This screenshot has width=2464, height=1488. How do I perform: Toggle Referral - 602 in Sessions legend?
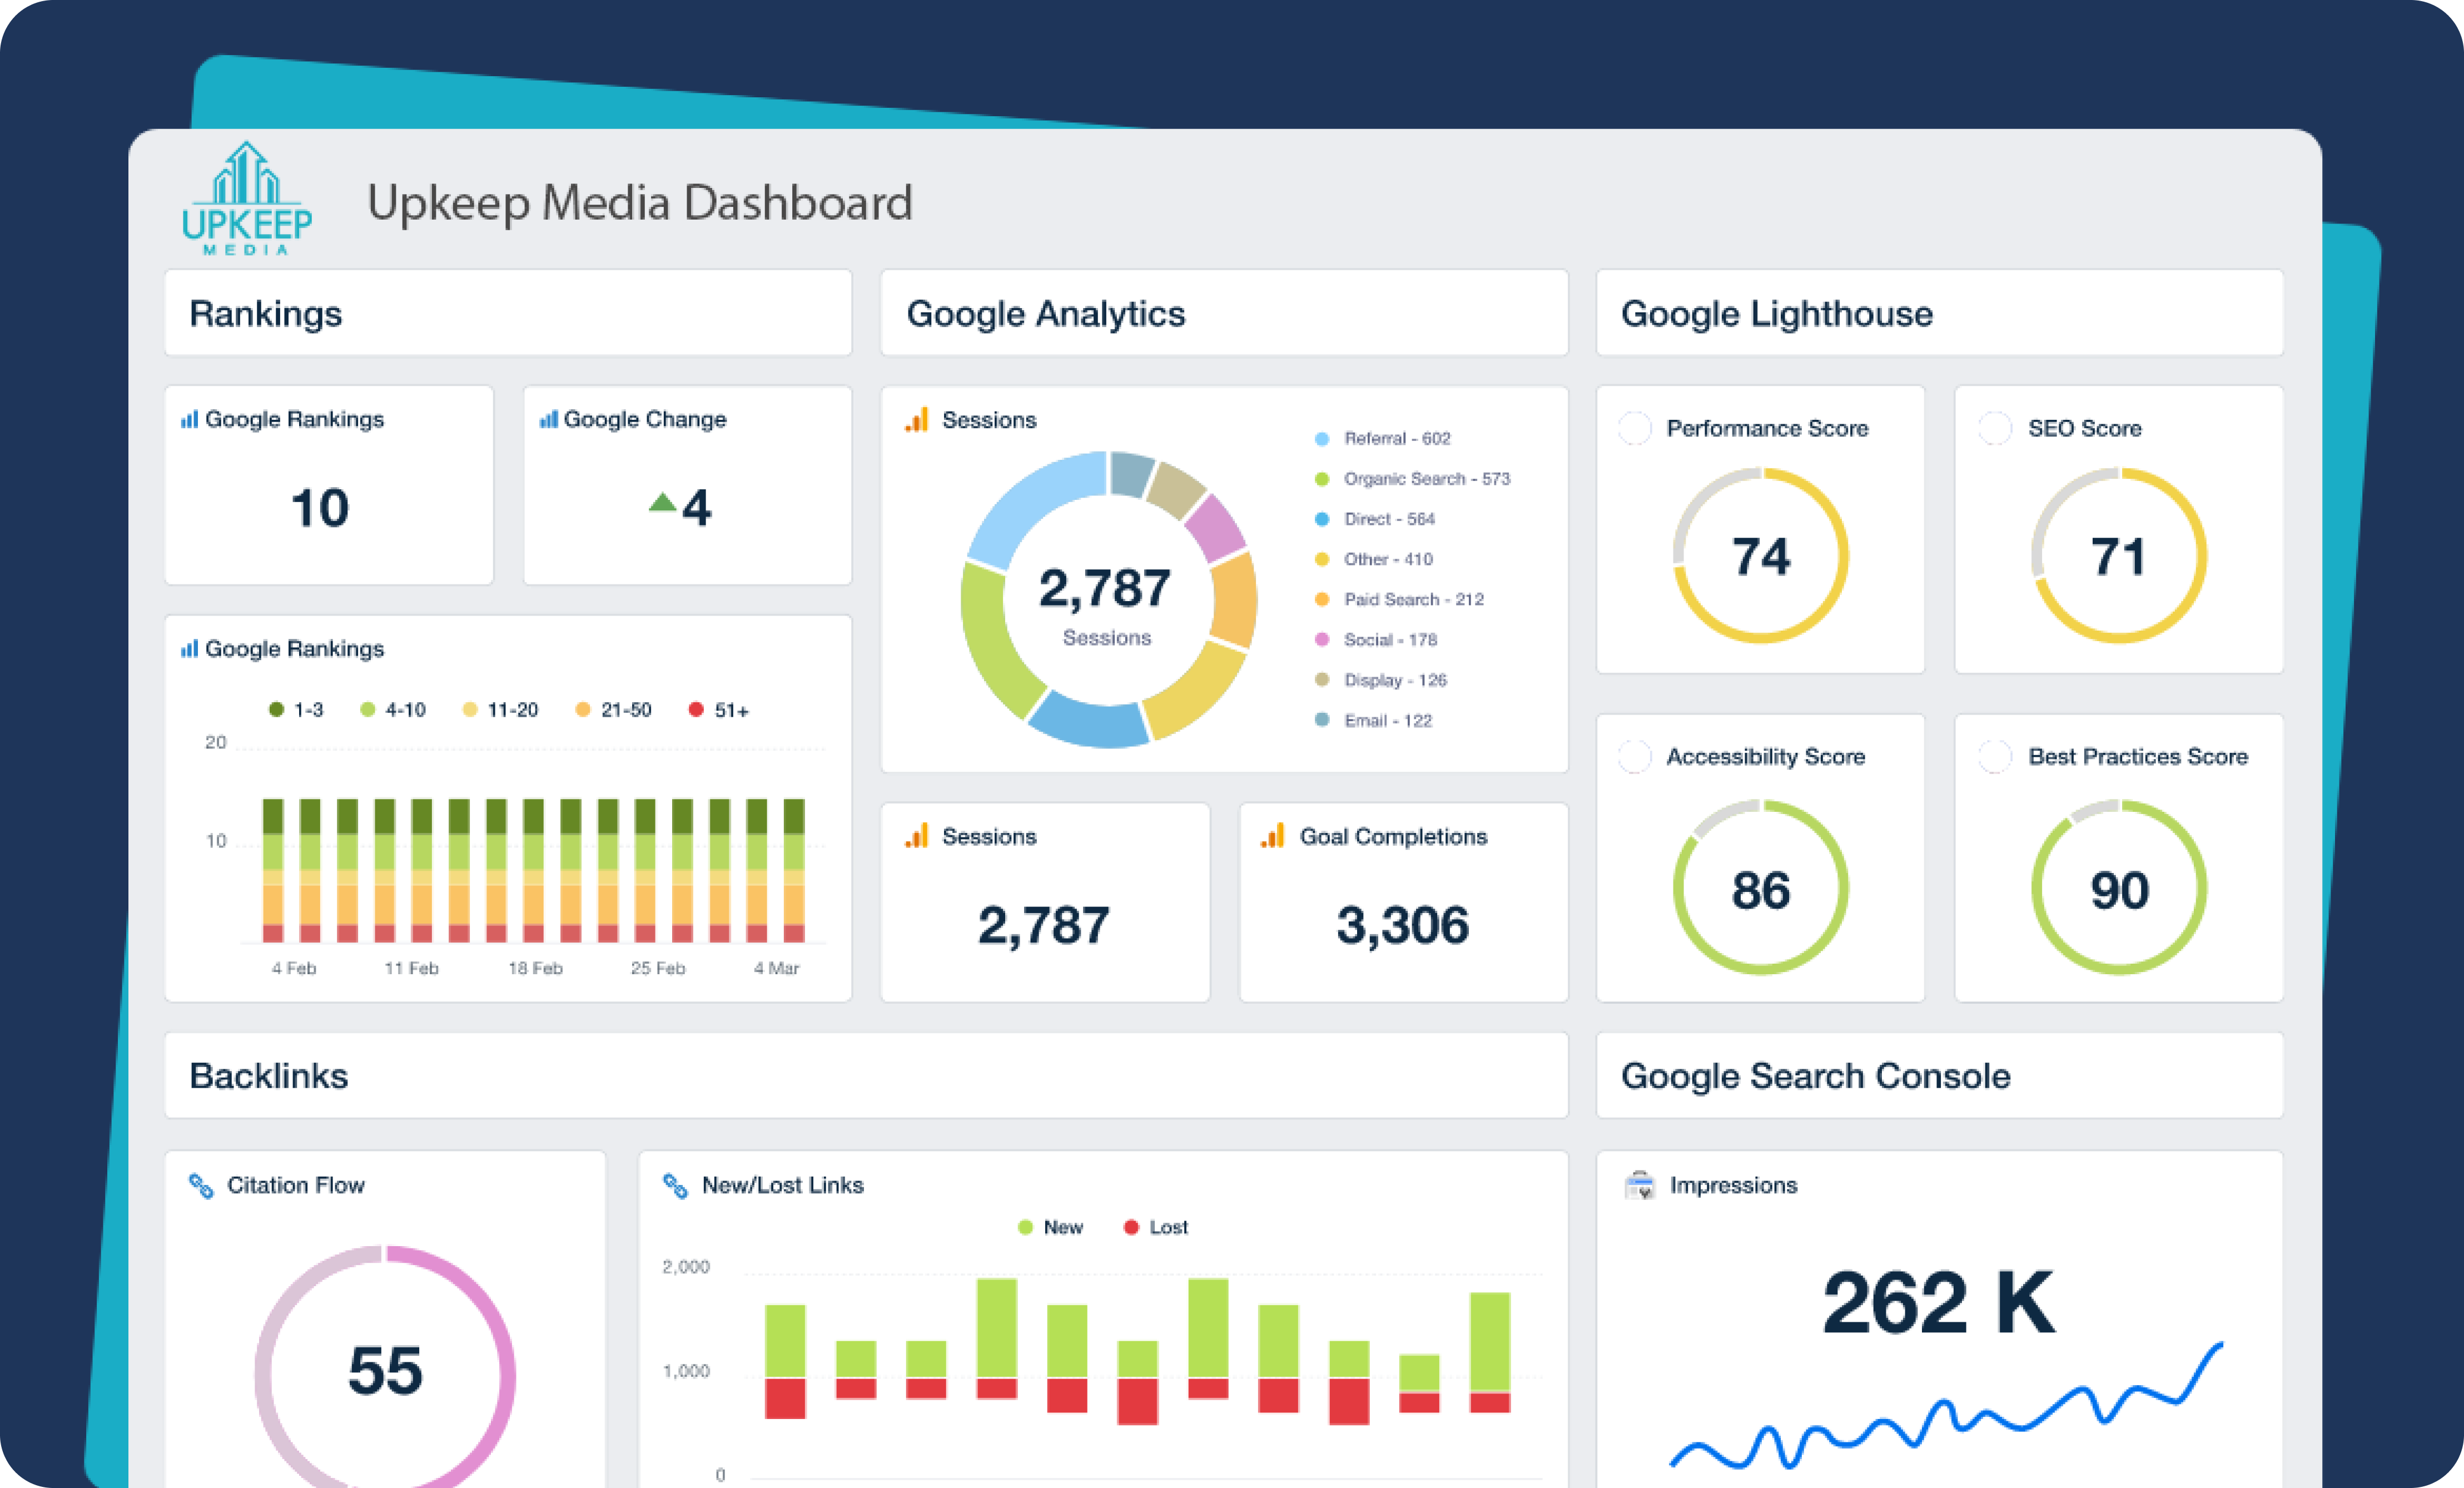(1382, 438)
